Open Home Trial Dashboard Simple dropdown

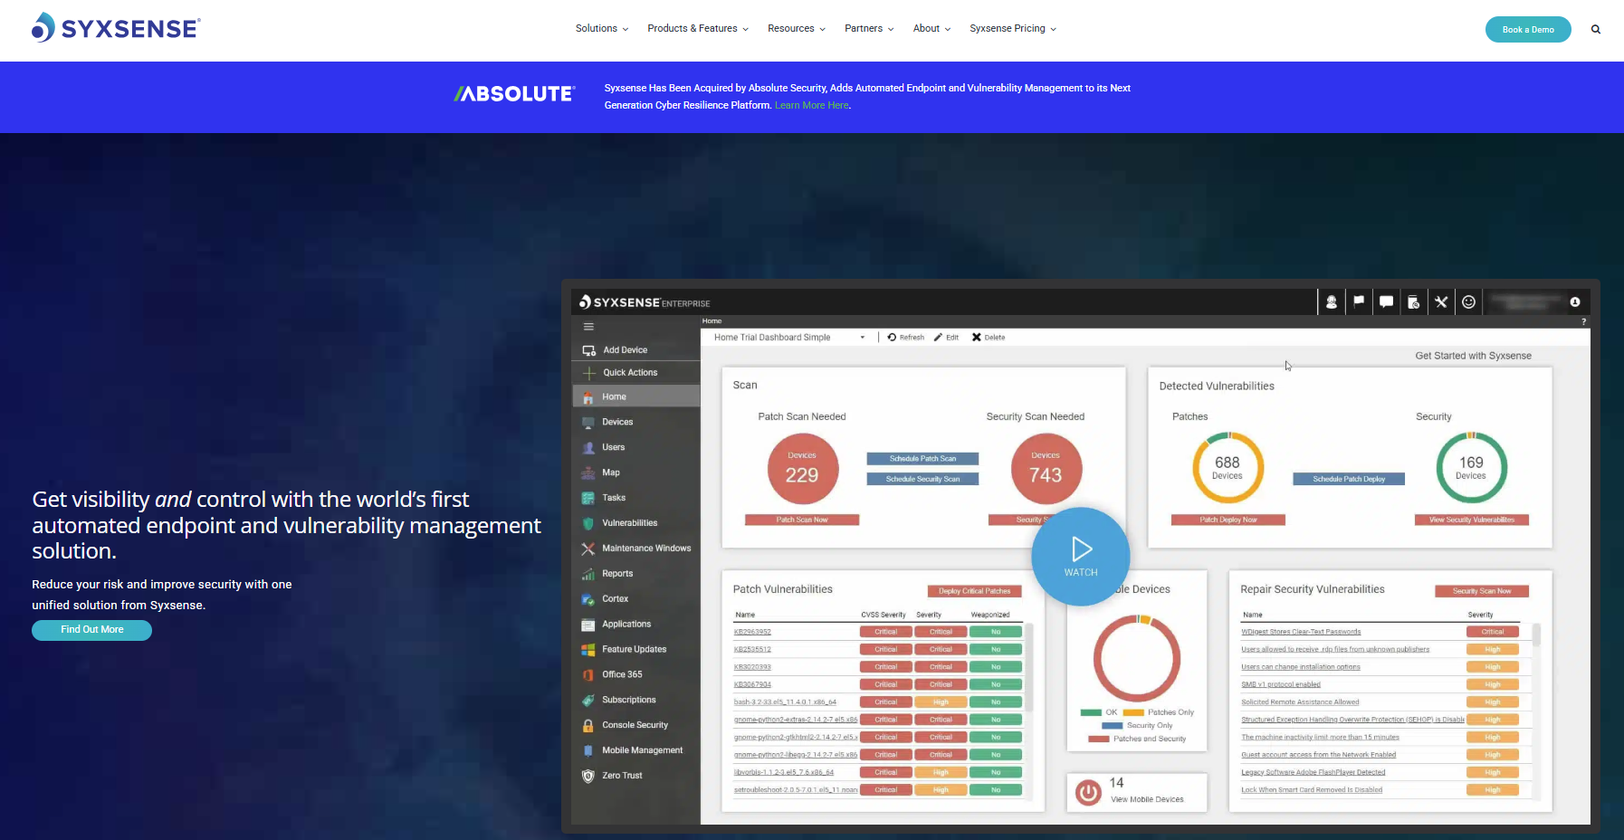[x=788, y=338]
